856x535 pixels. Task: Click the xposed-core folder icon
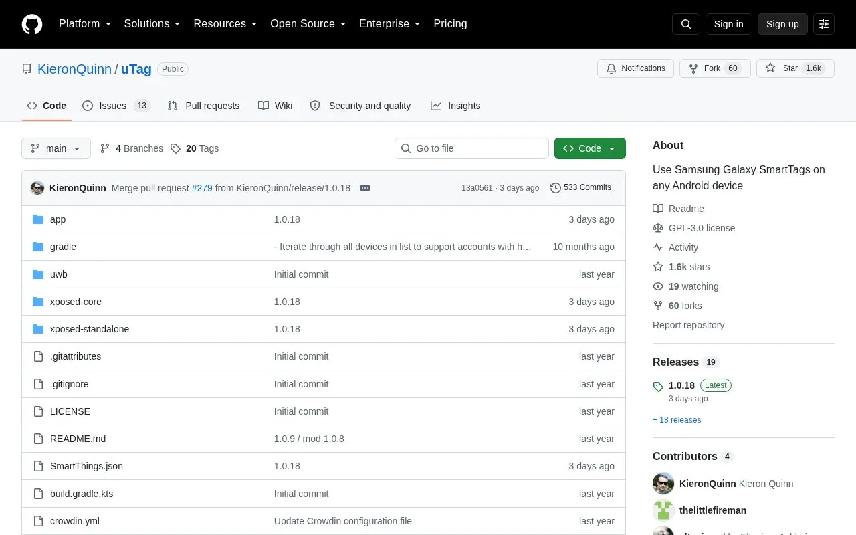click(38, 302)
